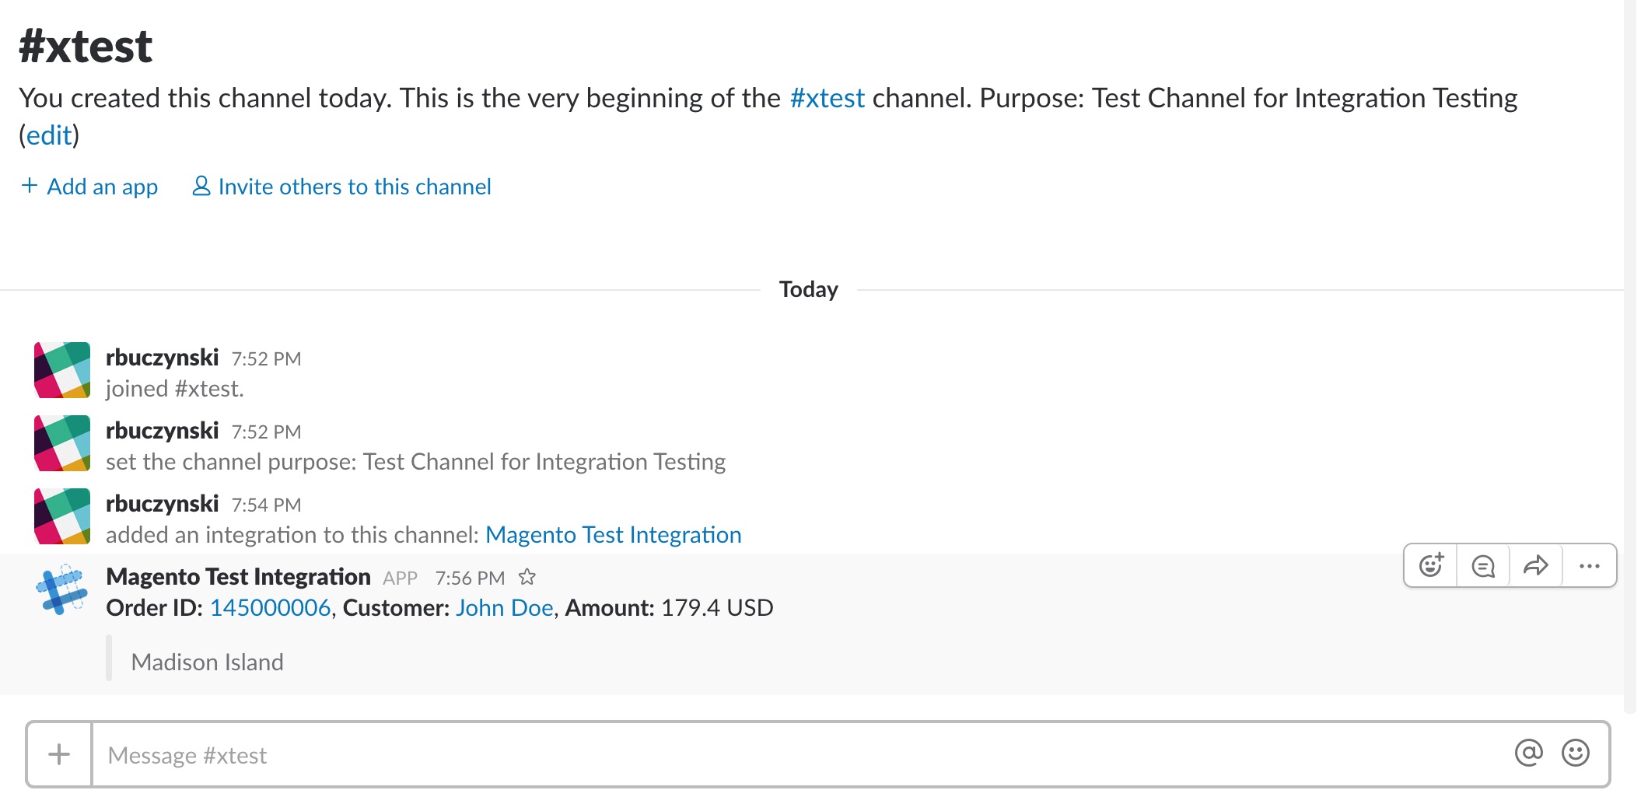Click the #xtest channel heading
The width and height of the screenshot is (1641, 804).
click(86, 47)
